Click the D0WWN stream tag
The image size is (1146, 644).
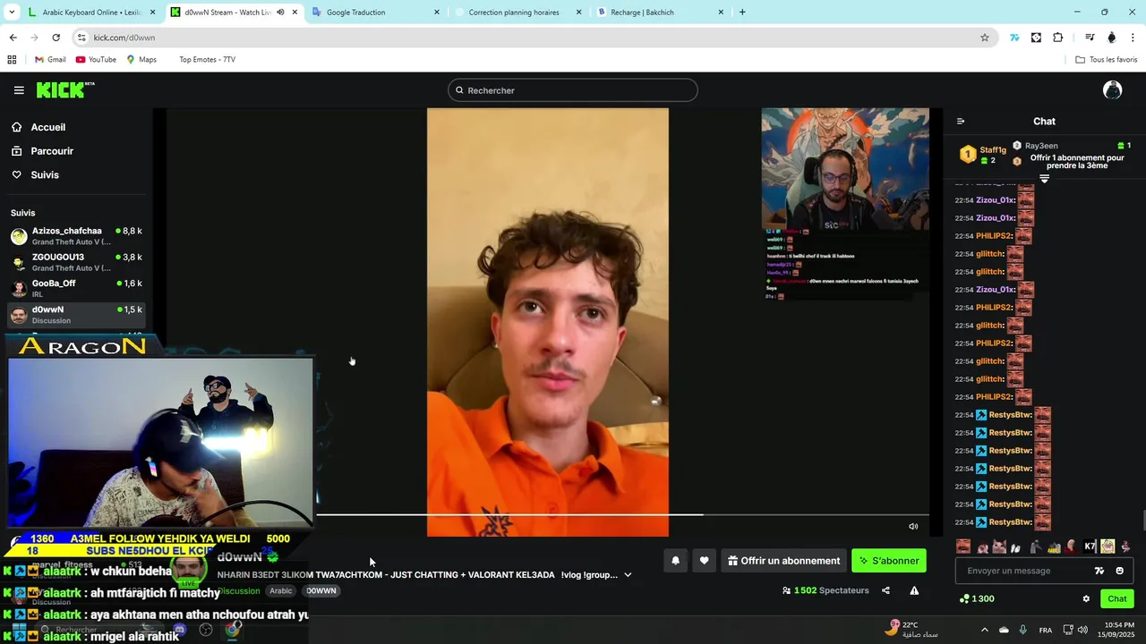point(321,591)
